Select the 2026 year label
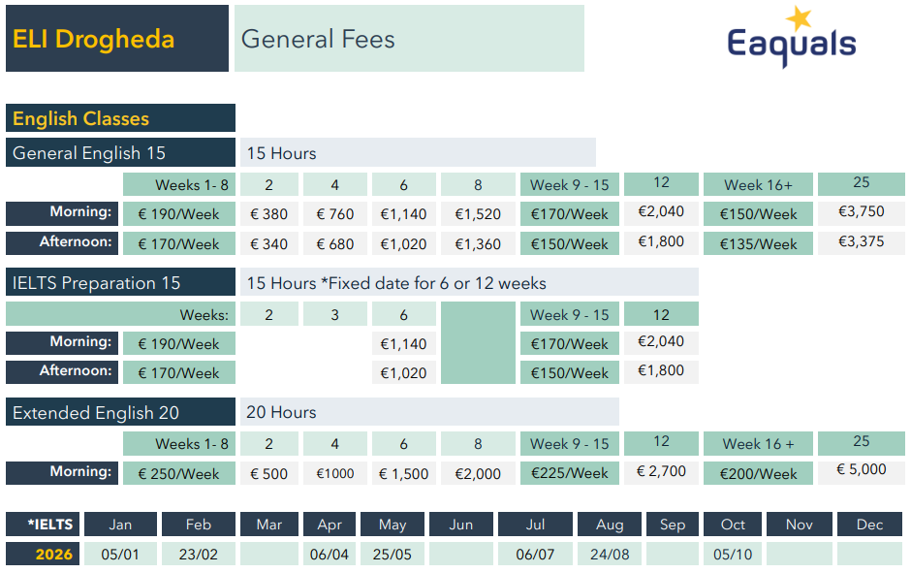The height and width of the screenshot is (573, 911). (43, 554)
